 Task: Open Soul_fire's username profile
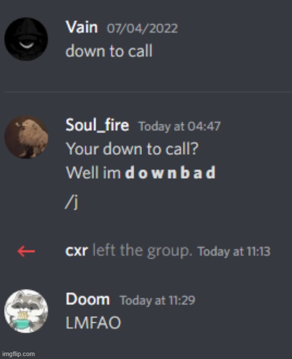click(x=98, y=126)
